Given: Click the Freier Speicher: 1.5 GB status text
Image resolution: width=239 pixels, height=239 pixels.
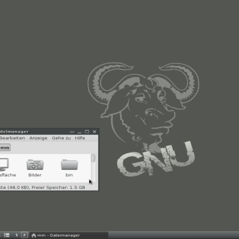Looking at the screenshot, I should tap(59, 188).
